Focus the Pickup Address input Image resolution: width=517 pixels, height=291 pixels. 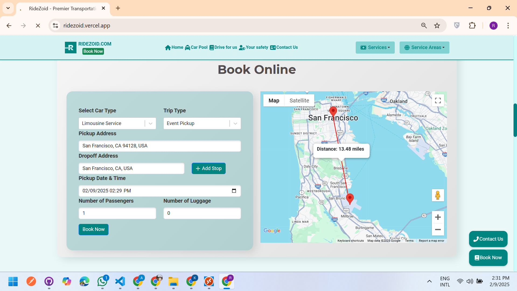(x=160, y=146)
